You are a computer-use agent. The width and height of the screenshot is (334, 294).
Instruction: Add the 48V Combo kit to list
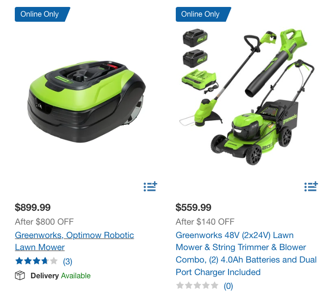[311, 186]
